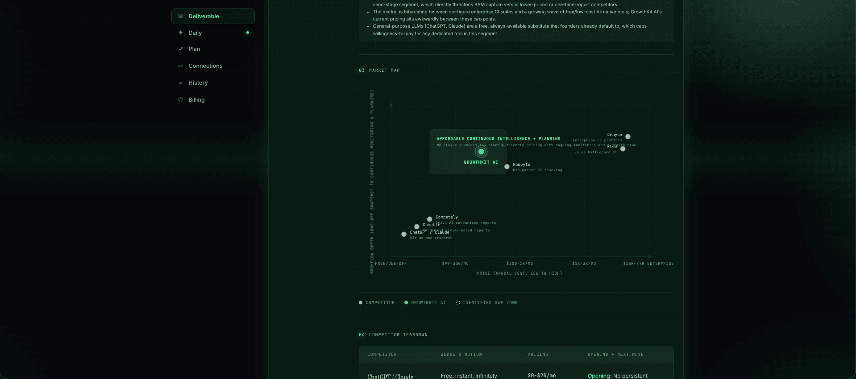
Task: Click the Daily diamond icon
Action: click(x=180, y=33)
